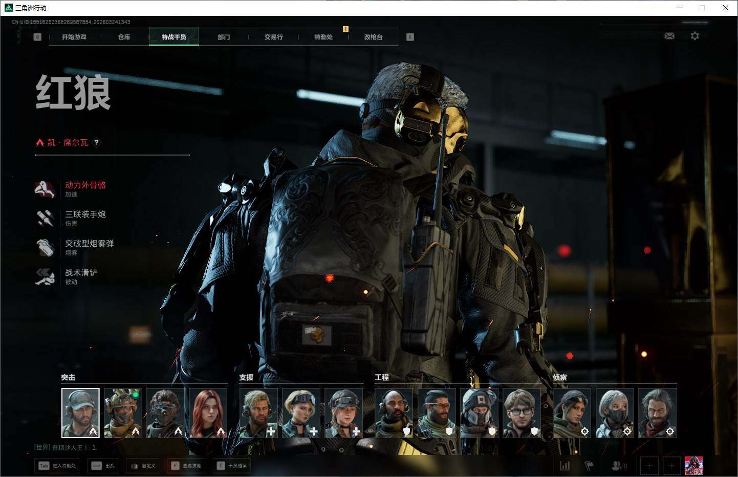Select the dark-haired recon woman in green
This screenshot has height=477, width=738.
pos(572,413)
